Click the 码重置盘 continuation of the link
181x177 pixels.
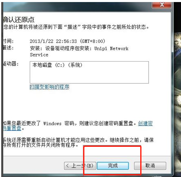click(x=12, y=128)
